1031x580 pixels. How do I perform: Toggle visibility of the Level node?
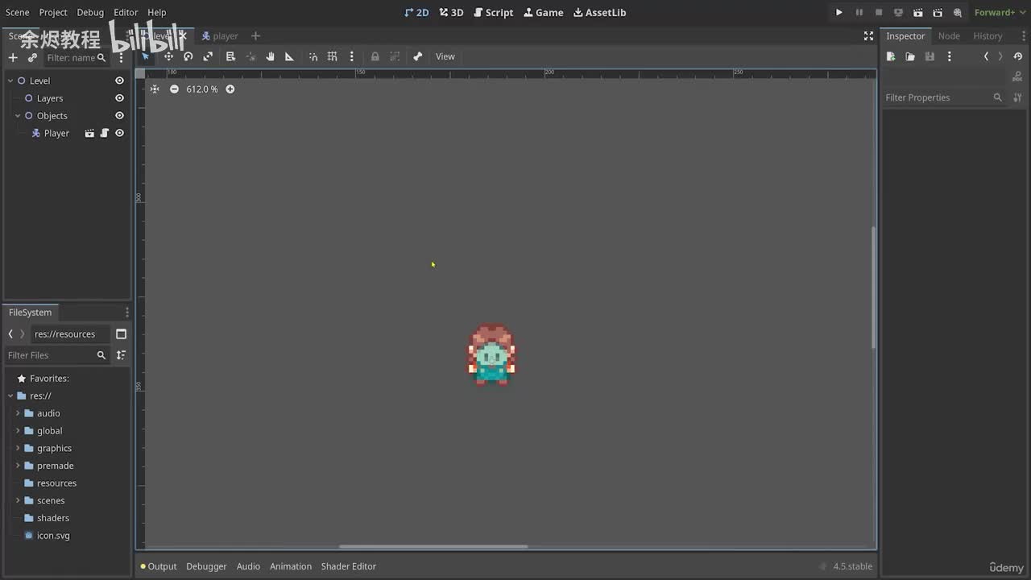tap(119, 81)
